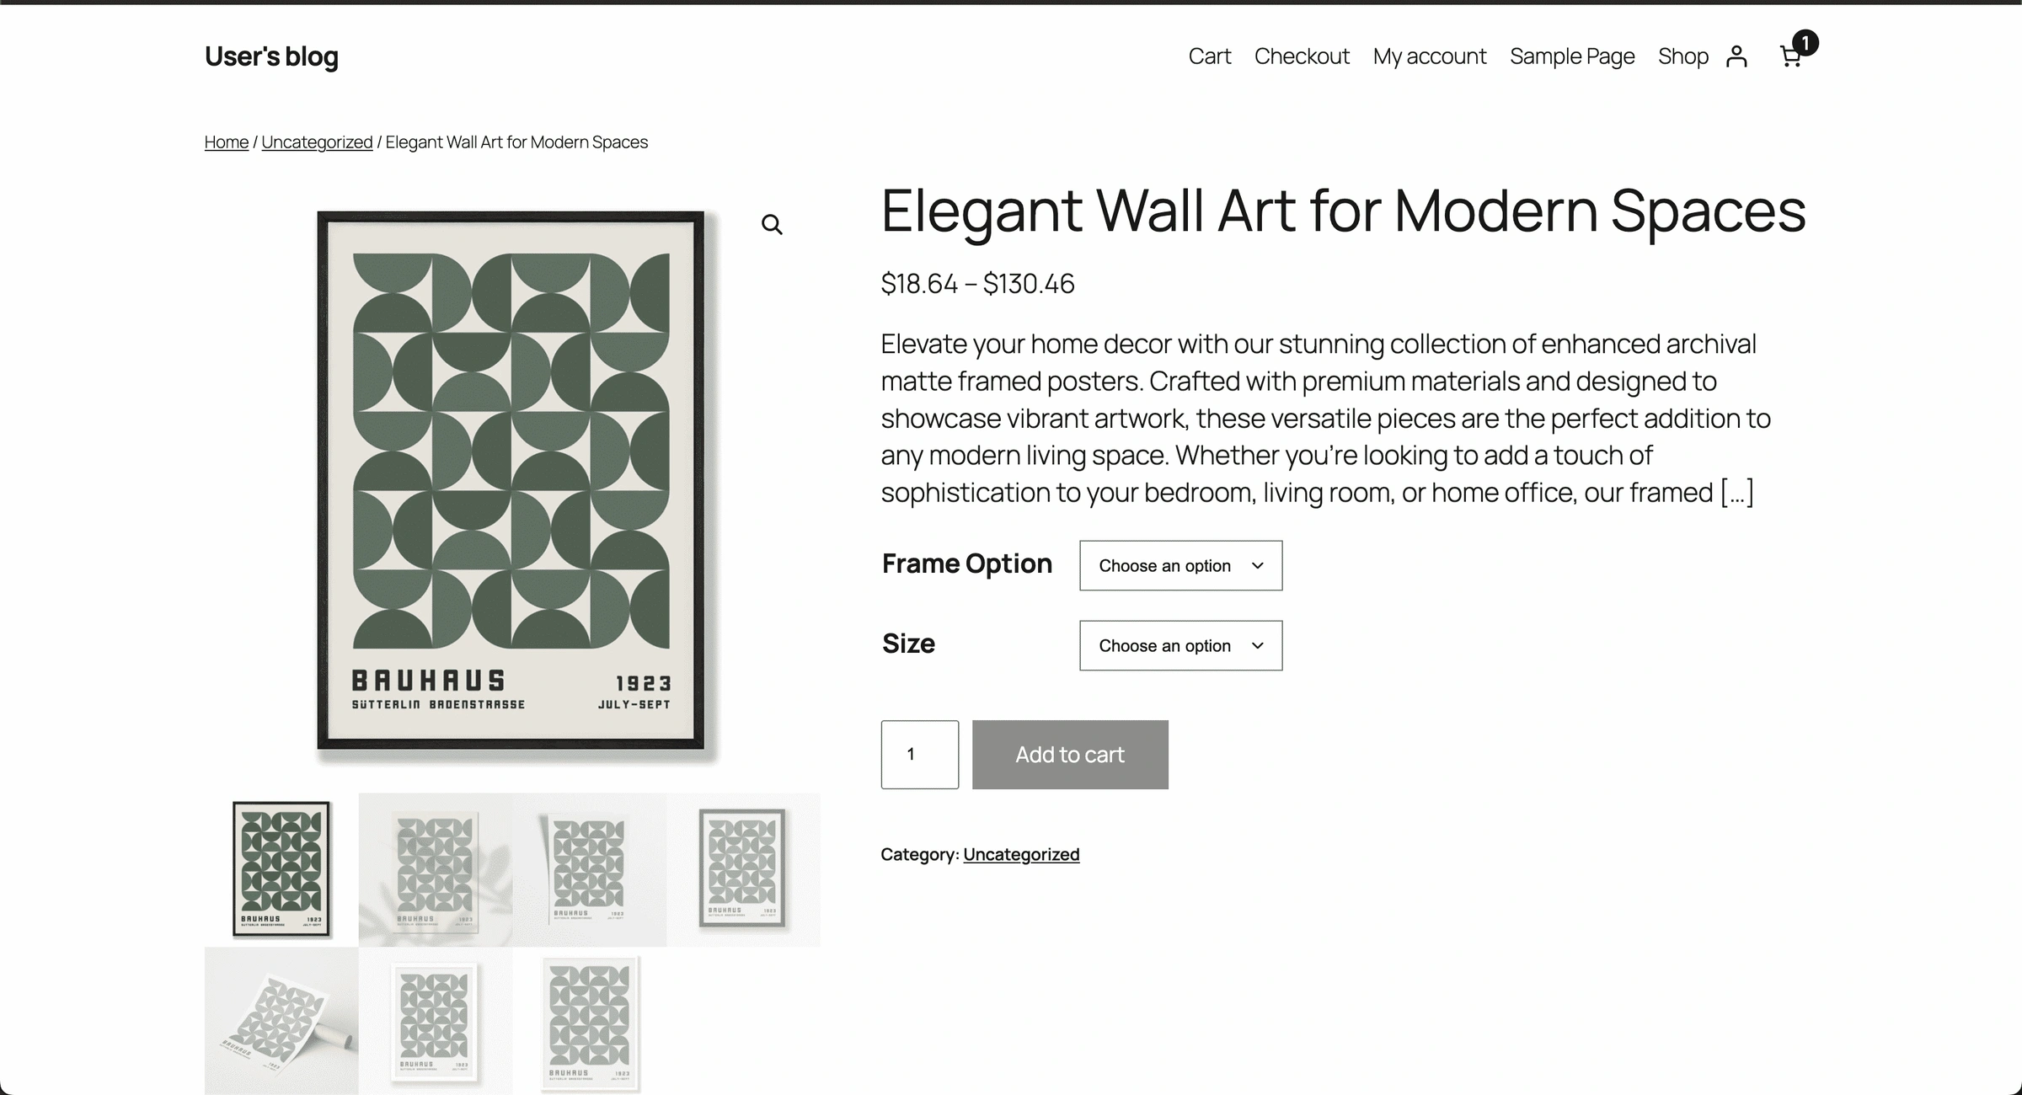Viewport: 2022px width, 1095px height.
Task: Choose an option for Frame Option
Action: pos(1179,565)
